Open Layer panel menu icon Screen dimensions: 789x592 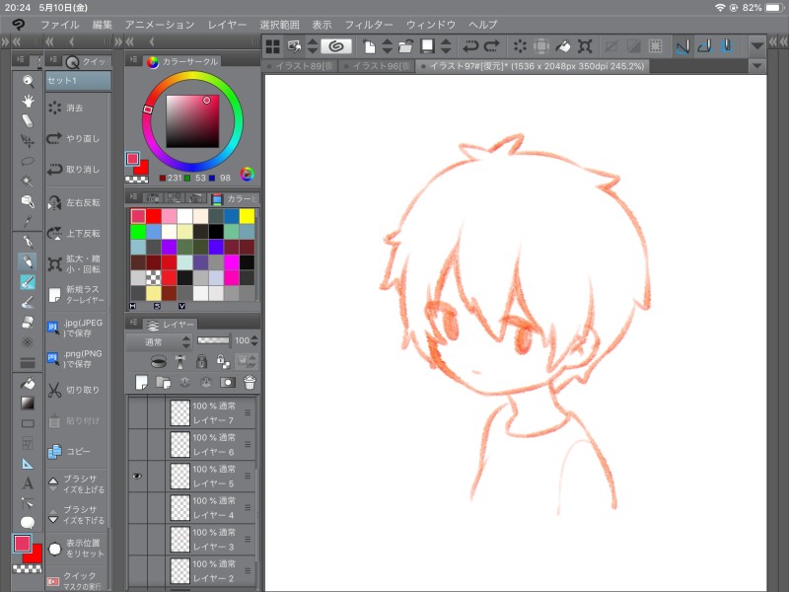point(133,323)
